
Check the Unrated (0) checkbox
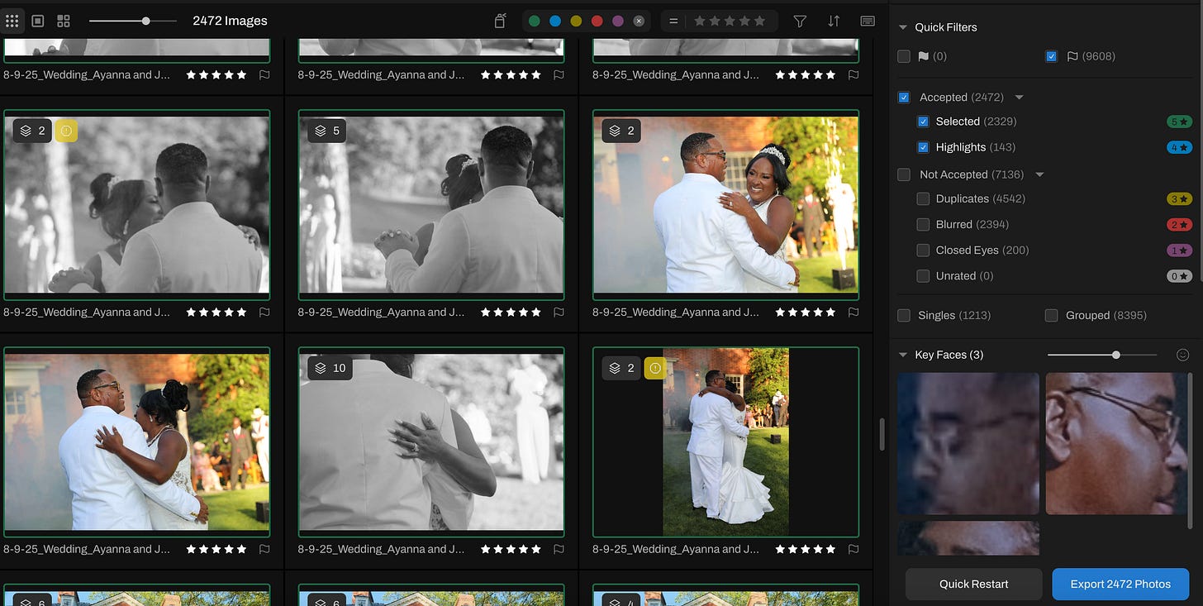click(923, 275)
